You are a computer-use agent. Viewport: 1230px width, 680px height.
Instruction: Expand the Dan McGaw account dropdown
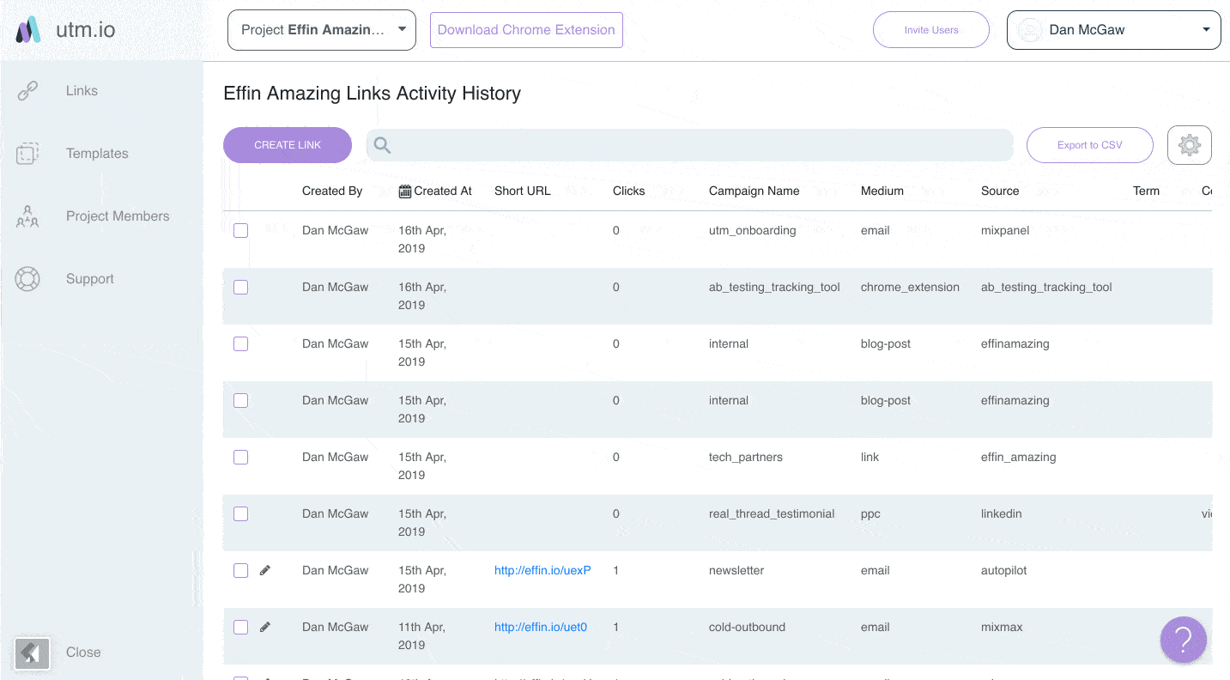point(1113,30)
